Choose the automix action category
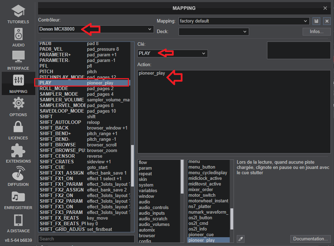The image size is (334, 246). click(x=159, y=230)
